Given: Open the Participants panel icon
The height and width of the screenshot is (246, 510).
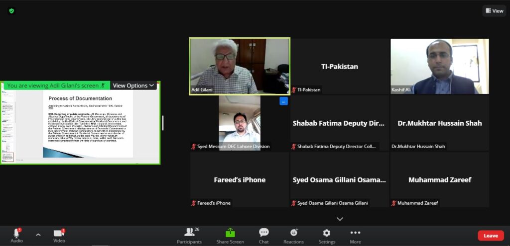Looking at the screenshot, I should 189,233.
